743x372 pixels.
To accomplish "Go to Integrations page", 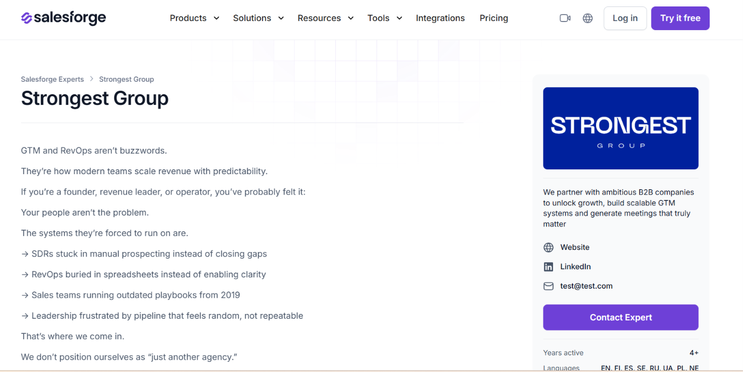I will pyautogui.click(x=440, y=18).
